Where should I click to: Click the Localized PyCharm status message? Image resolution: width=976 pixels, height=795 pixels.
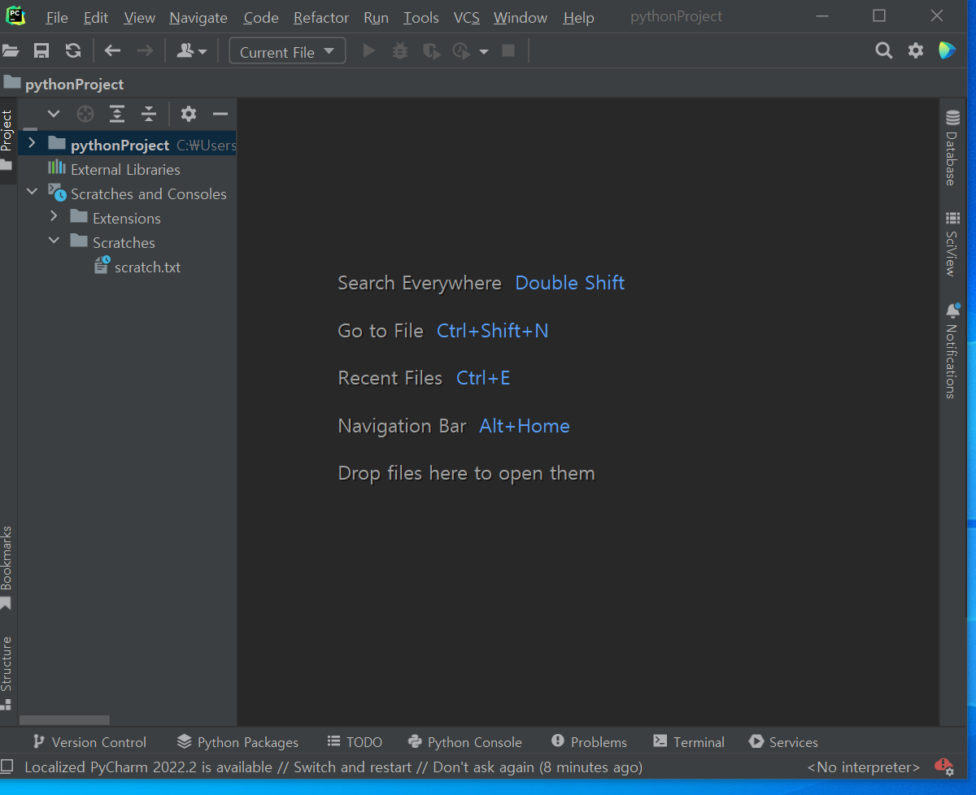333,767
